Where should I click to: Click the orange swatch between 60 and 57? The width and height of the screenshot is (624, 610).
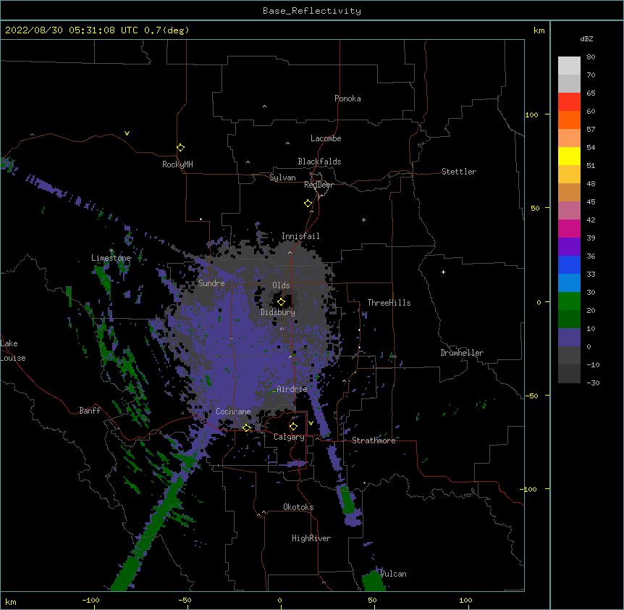coord(569,120)
